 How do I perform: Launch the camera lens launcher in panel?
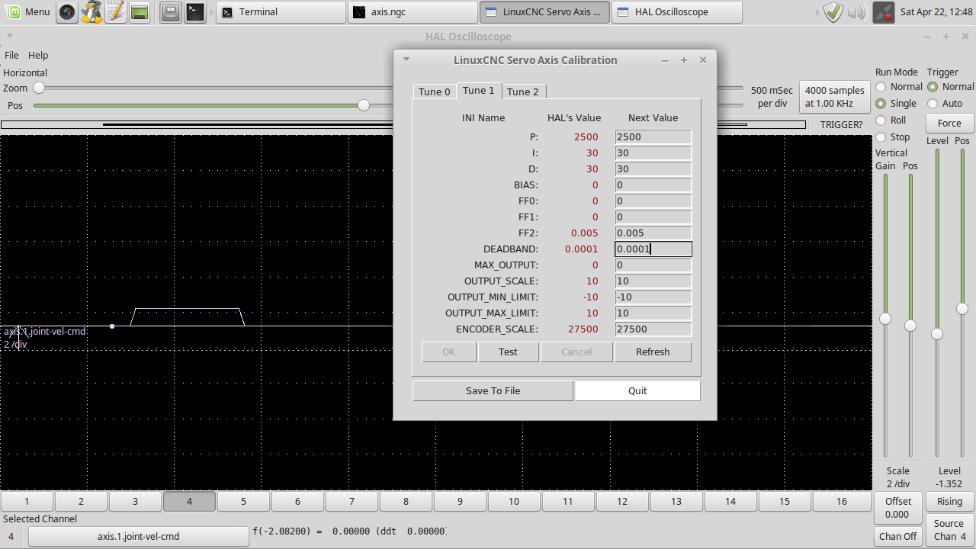coord(67,11)
